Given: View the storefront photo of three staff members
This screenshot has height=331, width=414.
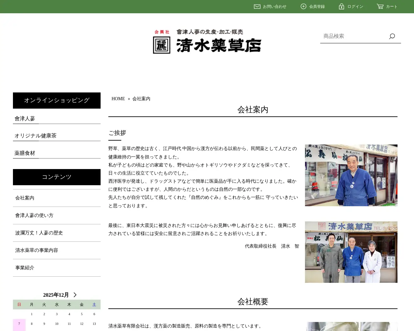Looking at the screenshot, I should [x=351, y=252].
